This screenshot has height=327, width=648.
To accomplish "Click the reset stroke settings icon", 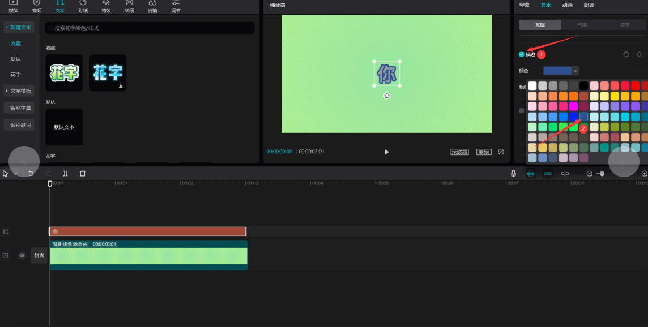I will click(626, 54).
